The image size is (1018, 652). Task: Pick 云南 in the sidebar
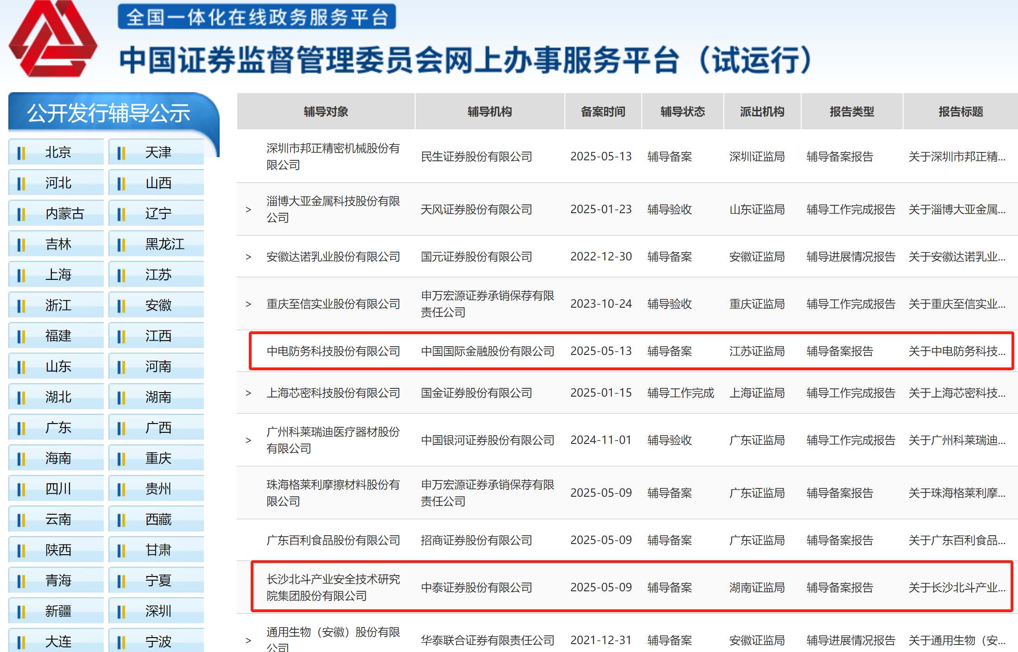click(x=56, y=519)
